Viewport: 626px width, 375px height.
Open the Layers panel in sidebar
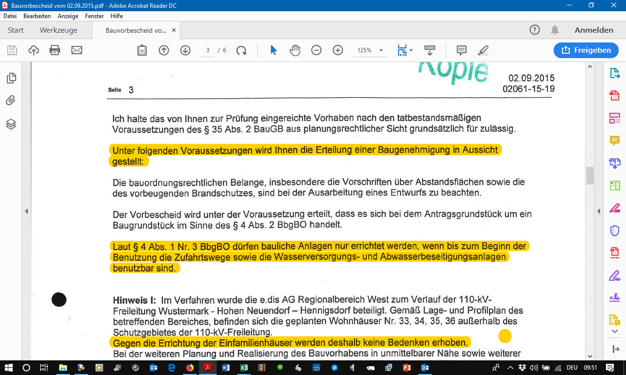(x=11, y=124)
